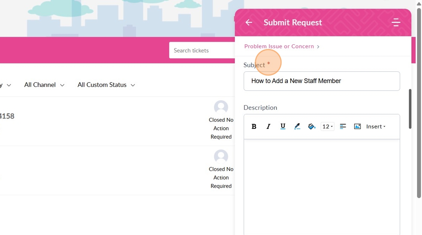Click the Subject label
Viewport: 422px width, 235px height.
tap(254, 65)
